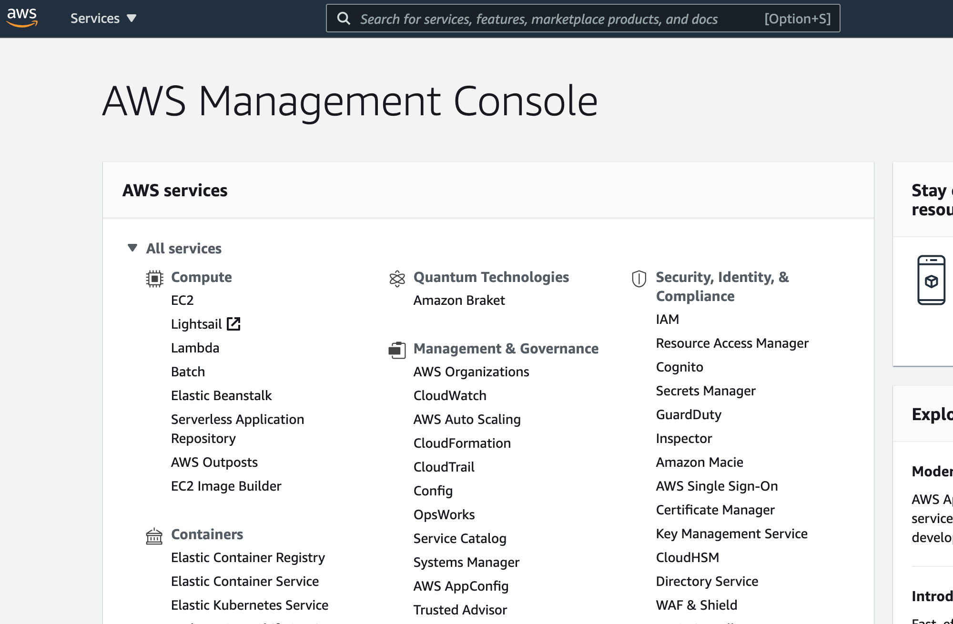This screenshot has height=624, width=953.
Task: Focus the services search field
Action: click(538, 19)
